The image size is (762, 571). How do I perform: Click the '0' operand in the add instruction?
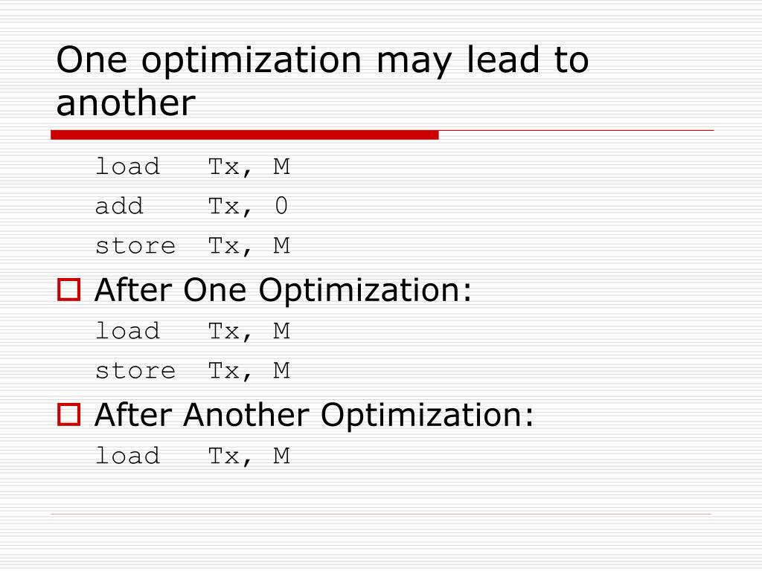281,205
